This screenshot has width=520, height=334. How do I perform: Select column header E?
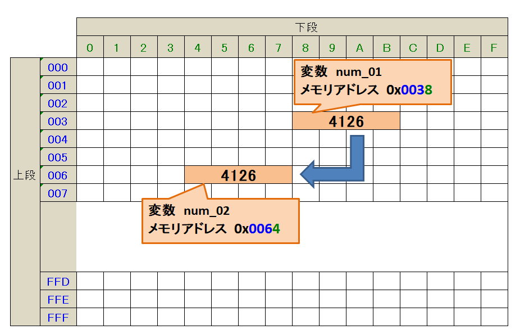tap(467, 48)
